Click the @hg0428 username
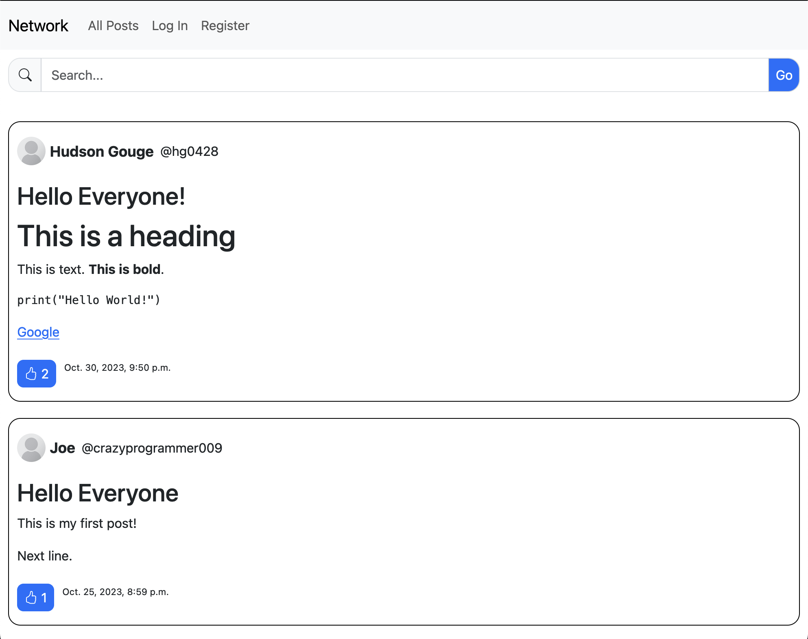Image resolution: width=808 pixels, height=639 pixels. tap(189, 151)
